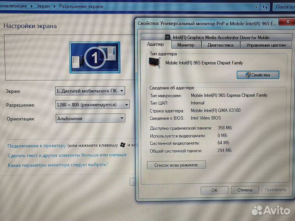Click the Экран breadcrumb in address bar
The image size is (295, 221).
coord(43,6)
